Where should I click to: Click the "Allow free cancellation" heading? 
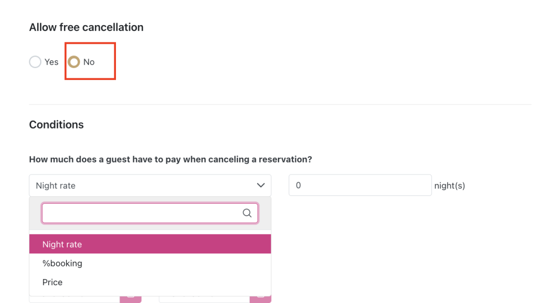86,27
